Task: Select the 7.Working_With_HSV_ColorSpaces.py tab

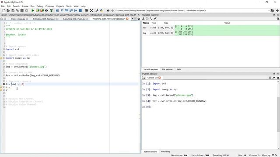Action: click(109, 19)
